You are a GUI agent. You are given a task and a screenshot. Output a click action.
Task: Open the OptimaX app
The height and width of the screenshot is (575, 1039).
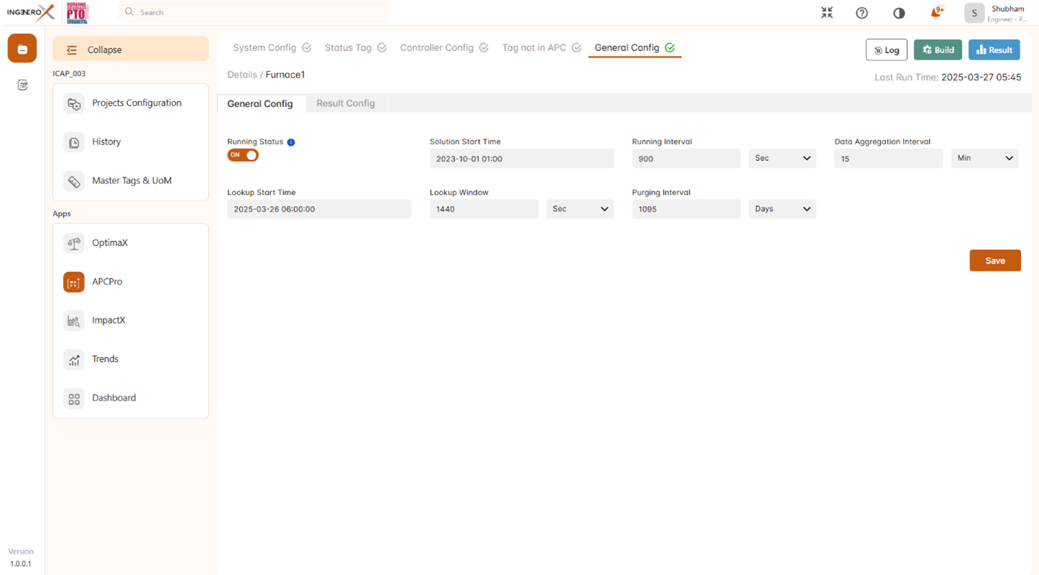[x=109, y=243]
